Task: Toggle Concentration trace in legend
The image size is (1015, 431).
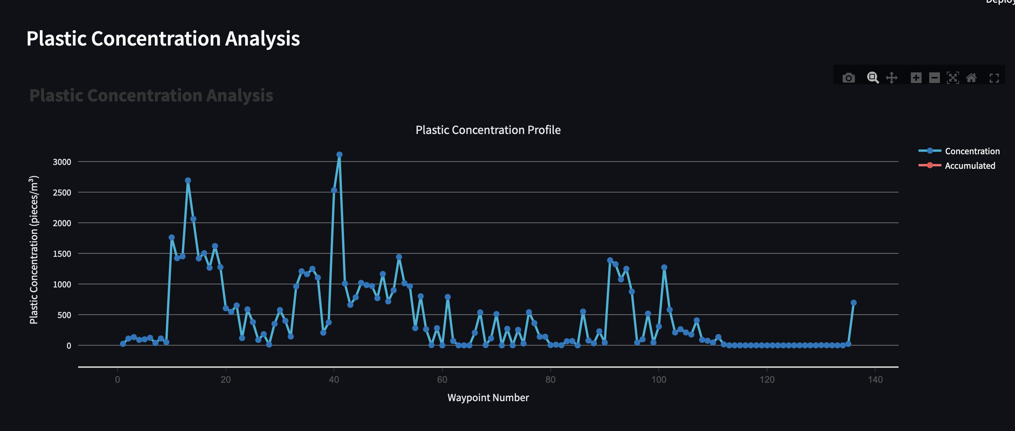Action: point(972,151)
